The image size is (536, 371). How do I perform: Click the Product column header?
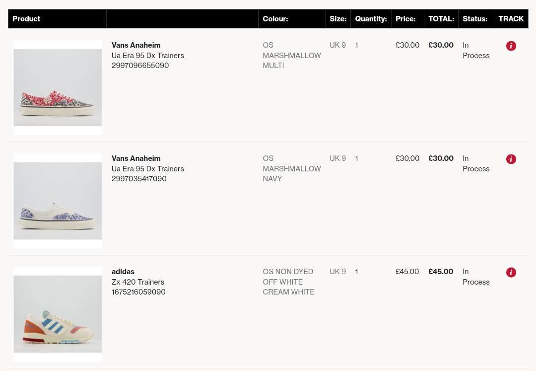coord(26,19)
